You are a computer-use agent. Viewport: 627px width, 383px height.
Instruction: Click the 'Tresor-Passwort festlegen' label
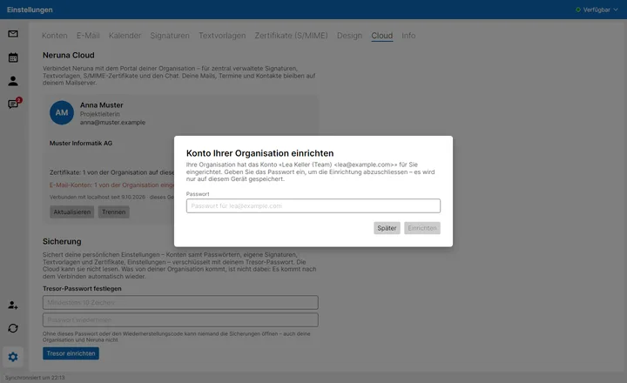coord(82,289)
